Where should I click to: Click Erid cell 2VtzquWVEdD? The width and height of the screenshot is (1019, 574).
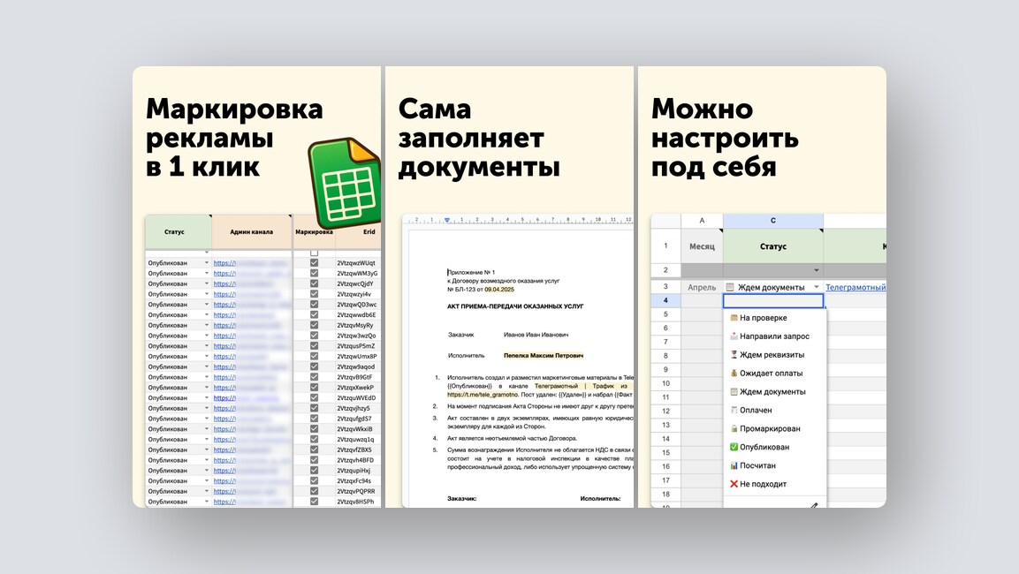pos(358,398)
